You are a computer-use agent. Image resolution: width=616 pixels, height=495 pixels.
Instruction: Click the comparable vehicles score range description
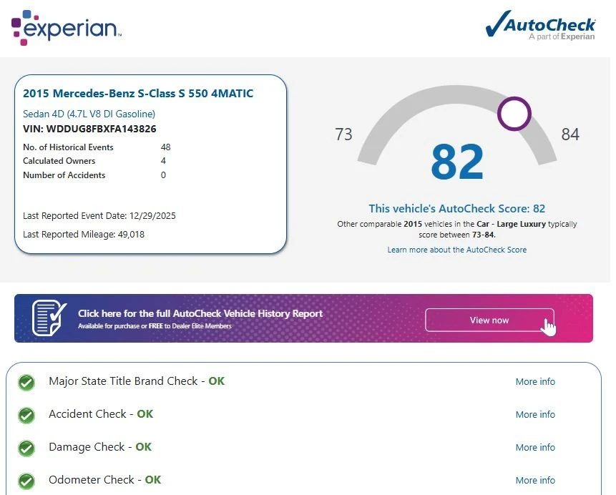click(x=457, y=230)
